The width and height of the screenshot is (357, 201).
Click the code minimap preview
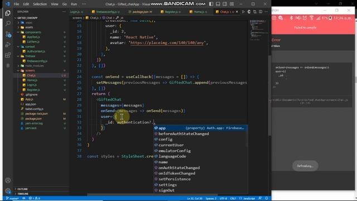pos(259,30)
